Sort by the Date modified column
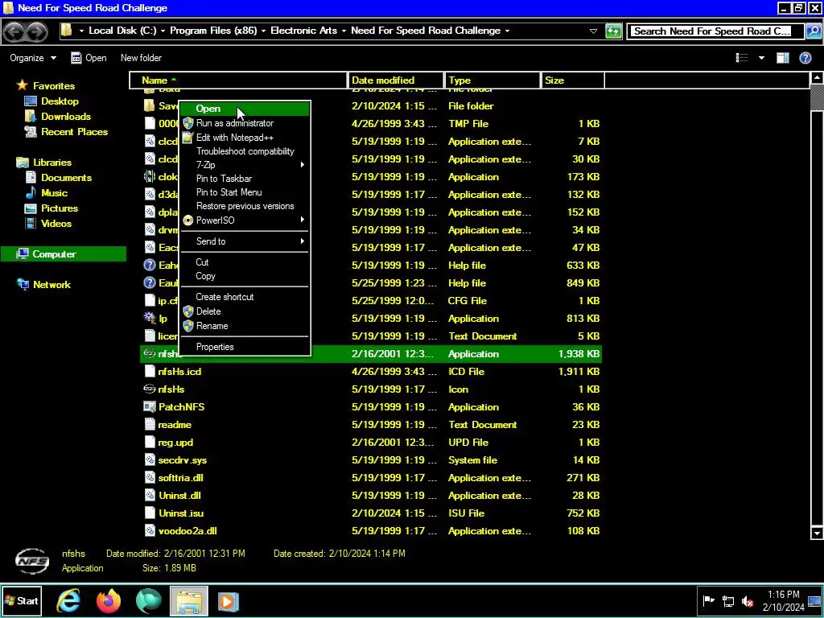Image resolution: width=824 pixels, height=618 pixels. tap(396, 80)
